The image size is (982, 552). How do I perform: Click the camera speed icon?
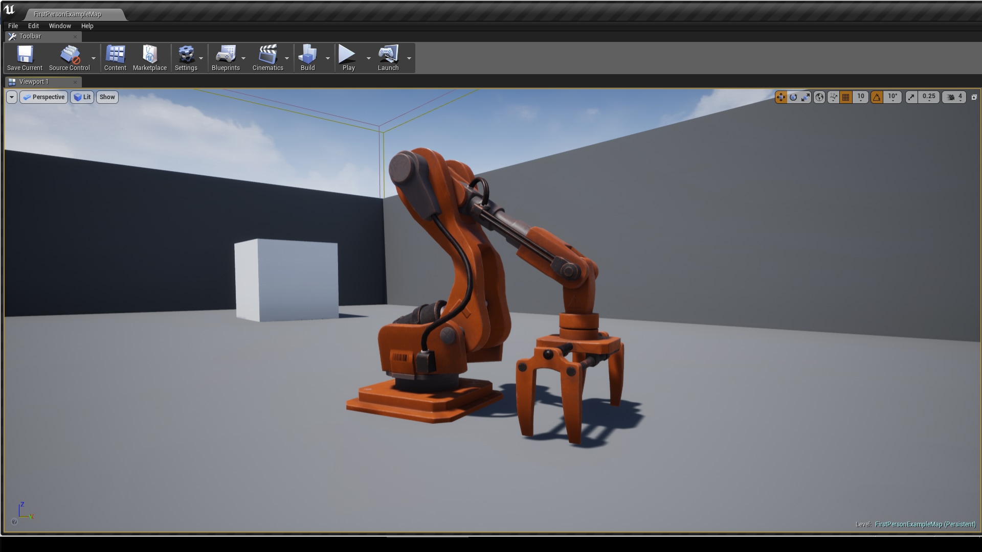tap(950, 97)
